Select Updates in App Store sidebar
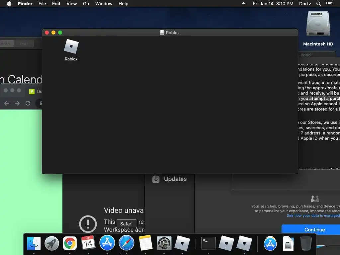This screenshot has width=340, height=255. point(175,179)
